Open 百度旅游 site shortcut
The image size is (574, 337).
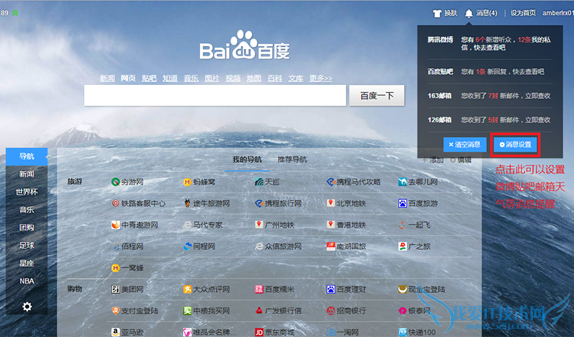(418, 204)
